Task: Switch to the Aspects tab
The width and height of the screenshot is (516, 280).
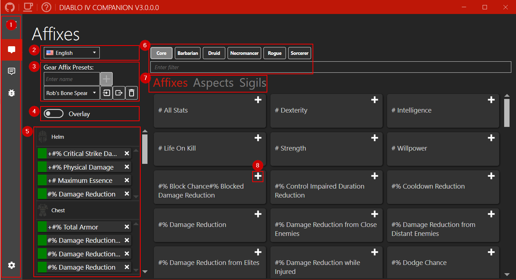Action: point(214,83)
